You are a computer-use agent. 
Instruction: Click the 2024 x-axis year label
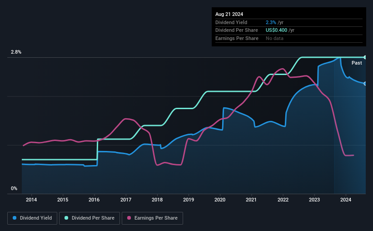point(346,200)
